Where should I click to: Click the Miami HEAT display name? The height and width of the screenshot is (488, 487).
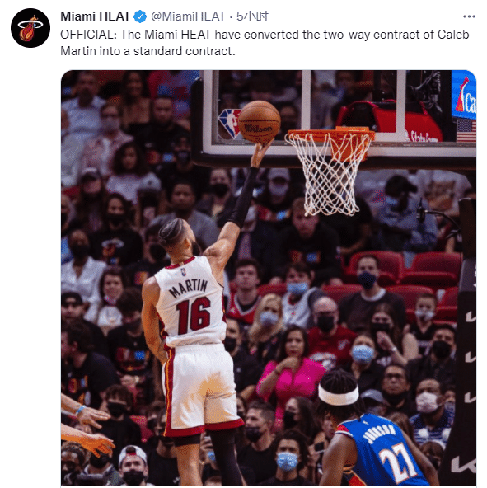(x=96, y=16)
